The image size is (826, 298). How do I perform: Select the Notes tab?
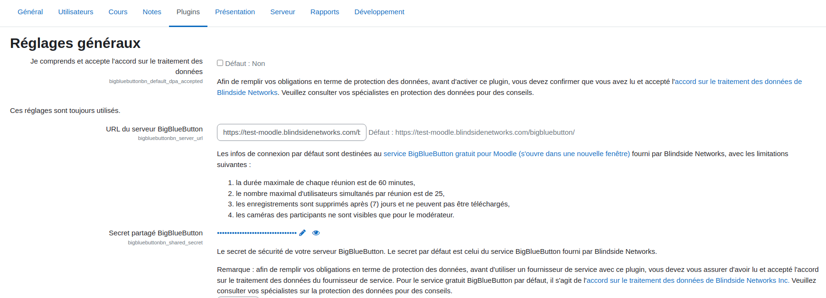coord(152,12)
